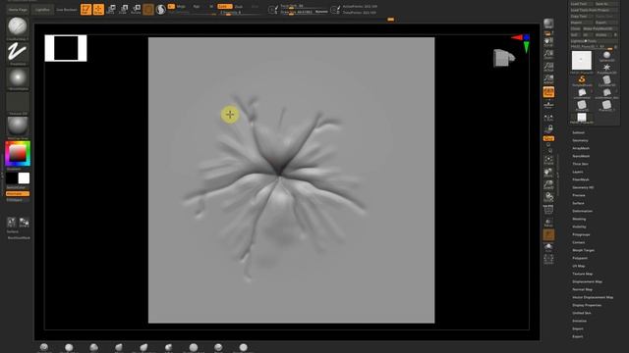Select the Scale transform tool
This screenshot has height=353, width=629.
click(x=124, y=9)
